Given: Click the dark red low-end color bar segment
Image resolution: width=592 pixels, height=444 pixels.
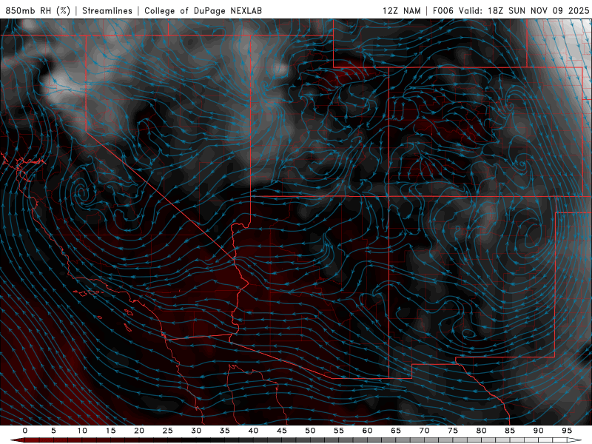Looking at the screenshot, I should click(x=17, y=440).
